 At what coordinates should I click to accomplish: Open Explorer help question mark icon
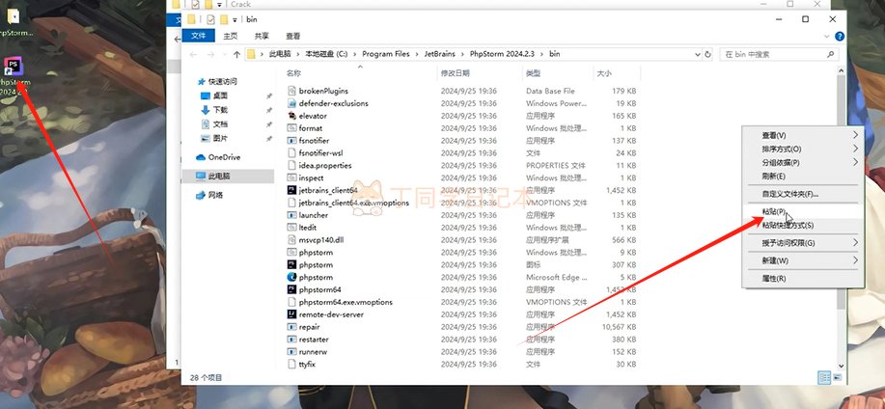pos(840,36)
